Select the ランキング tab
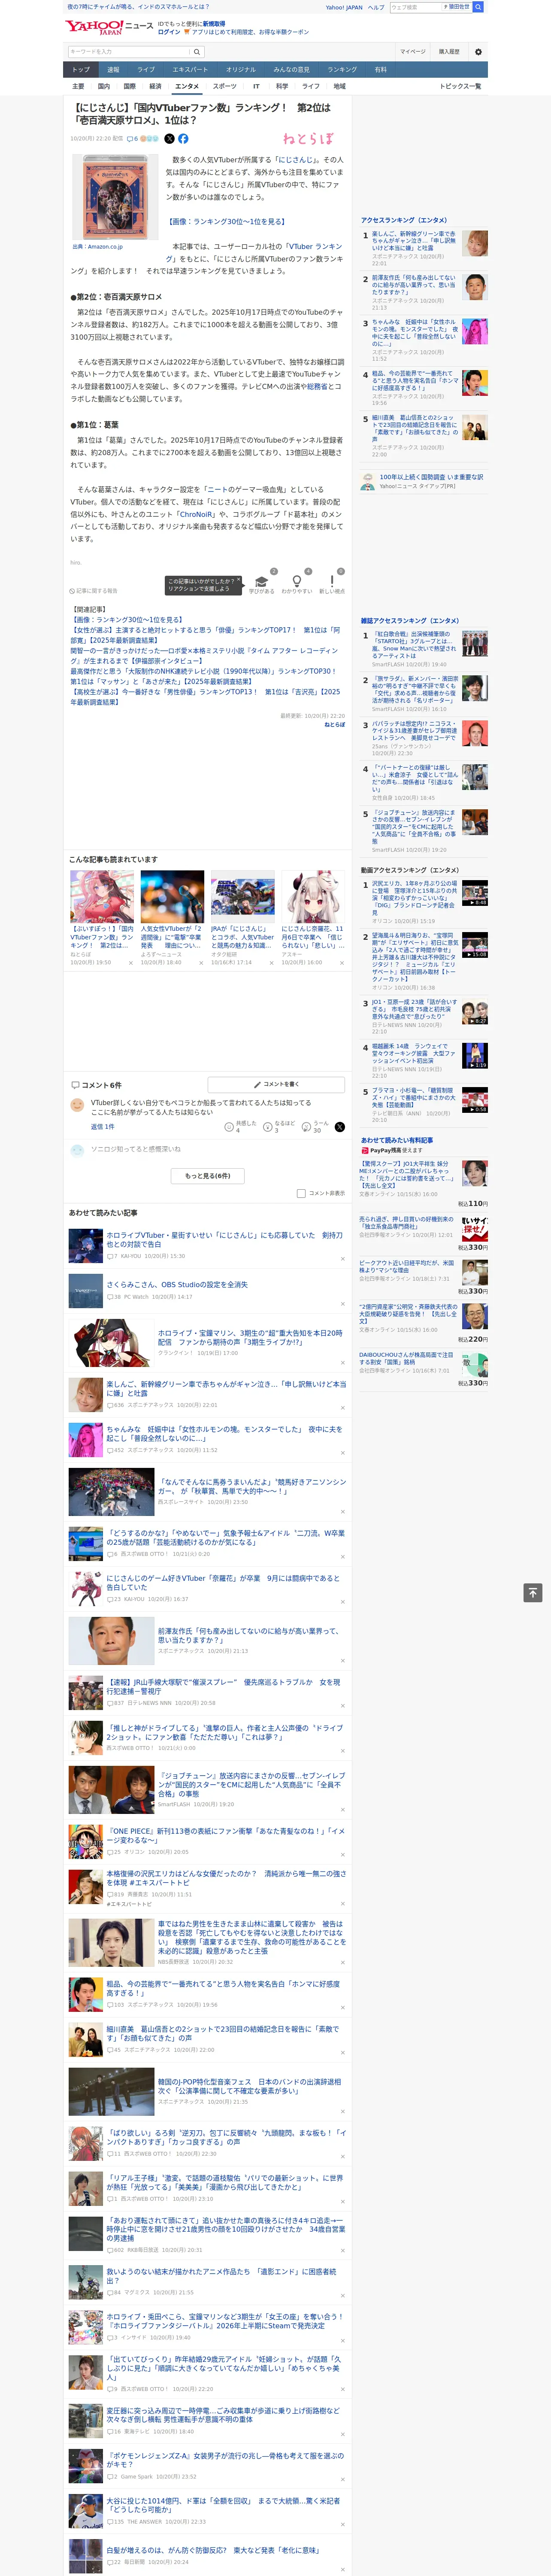 [342, 70]
